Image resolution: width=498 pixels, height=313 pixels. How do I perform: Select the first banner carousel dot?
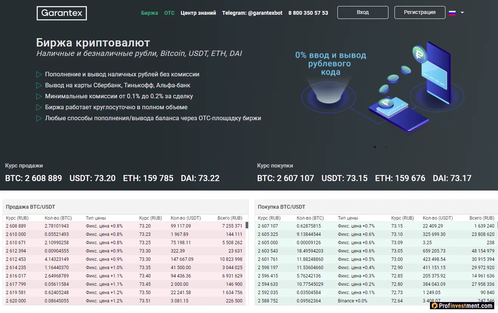tap(375, 147)
